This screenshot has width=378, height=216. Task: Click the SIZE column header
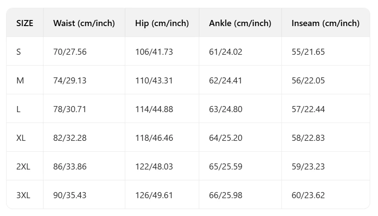[x=25, y=23]
